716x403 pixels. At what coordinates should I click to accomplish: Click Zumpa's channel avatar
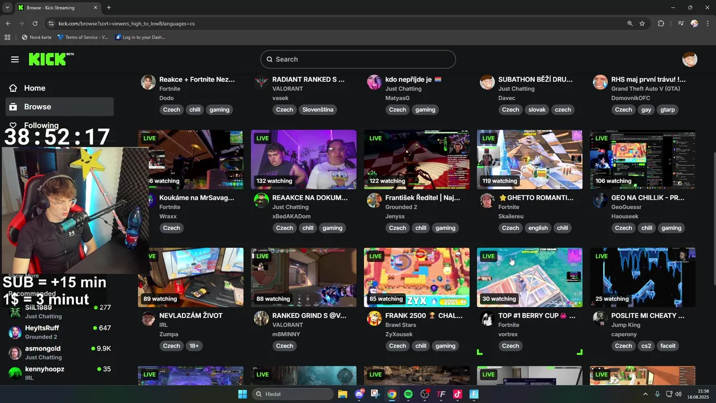148,318
